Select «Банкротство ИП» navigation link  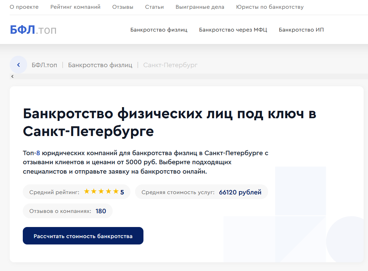(301, 30)
